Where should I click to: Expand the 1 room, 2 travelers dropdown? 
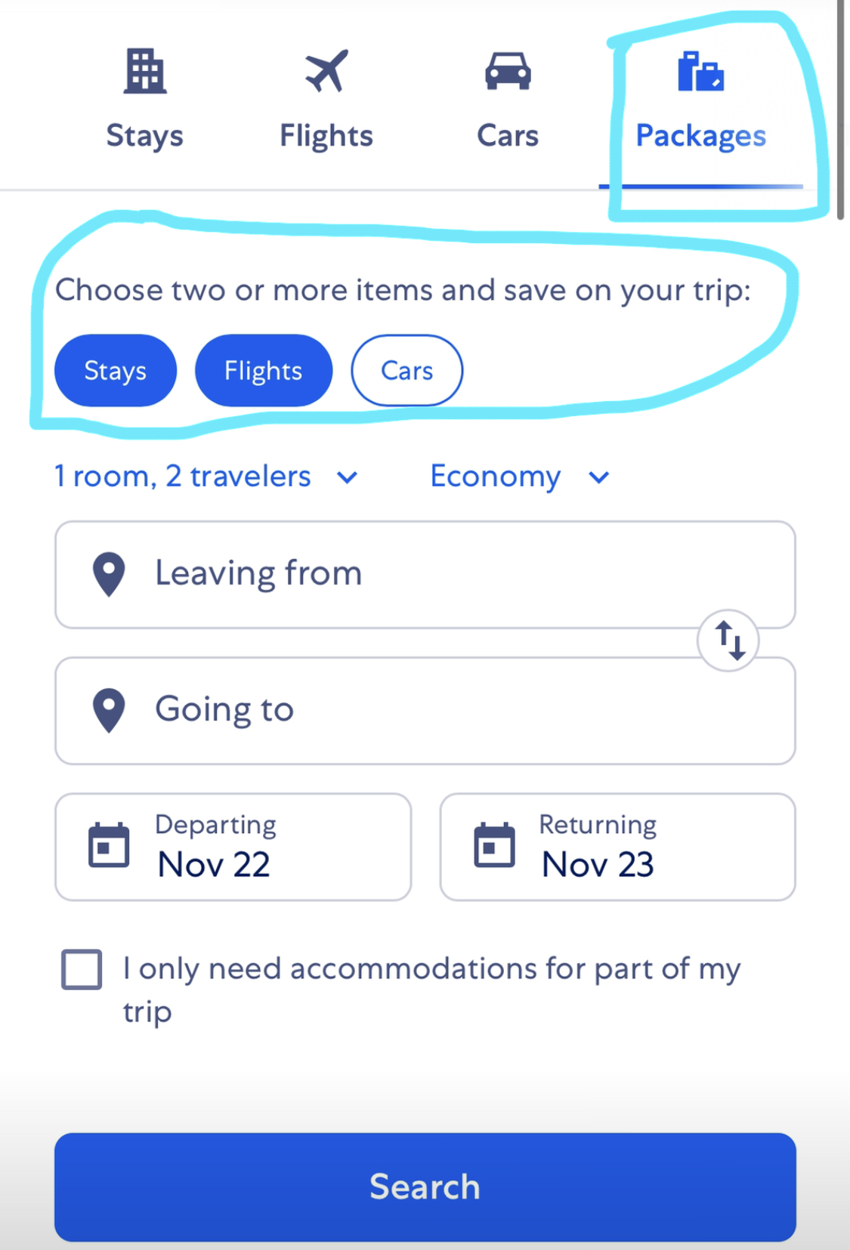pos(206,477)
